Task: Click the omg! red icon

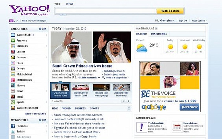Action: click(x=13, y=97)
